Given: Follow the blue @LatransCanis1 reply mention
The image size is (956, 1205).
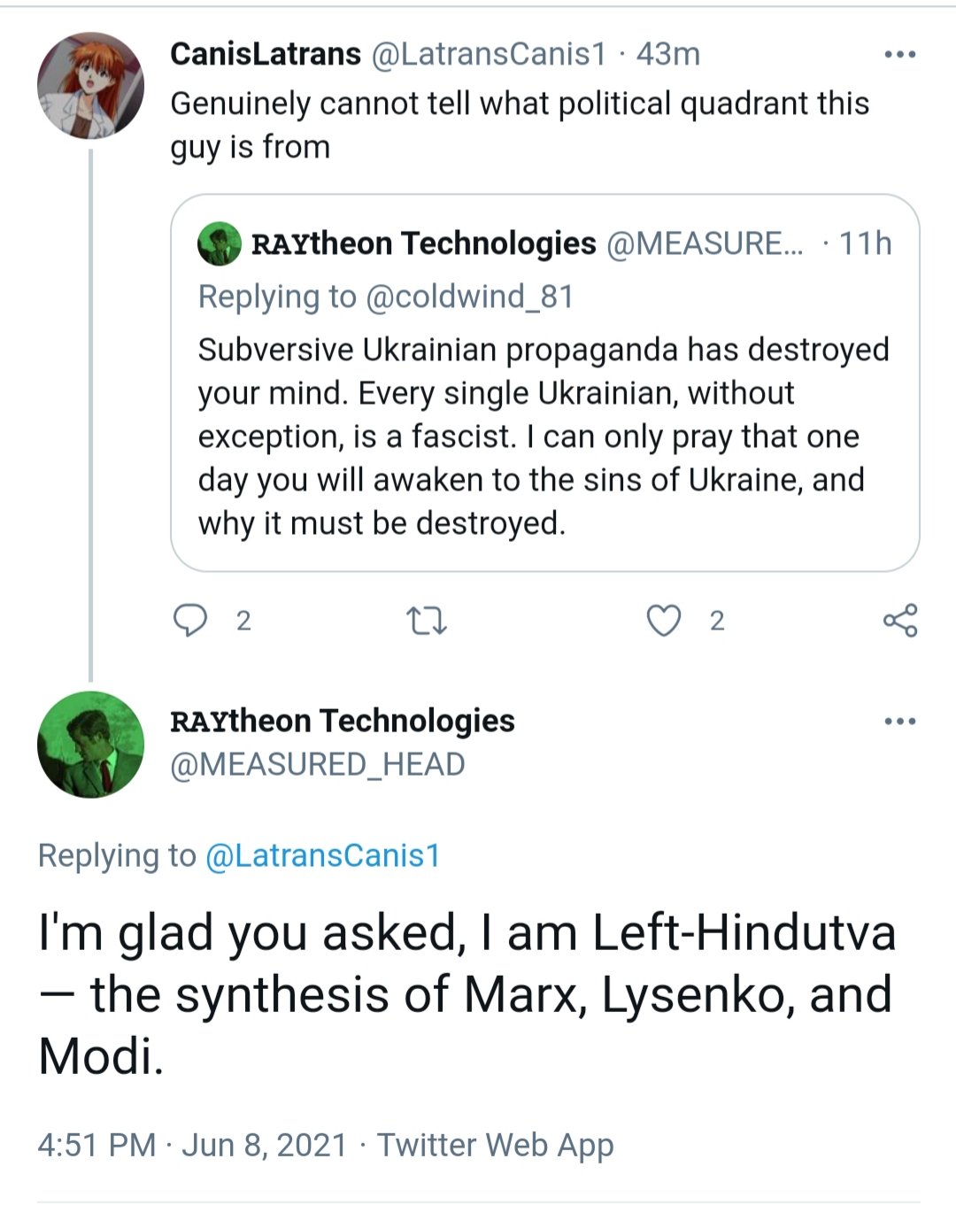Looking at the screenshot, I should tap(322, 855).
